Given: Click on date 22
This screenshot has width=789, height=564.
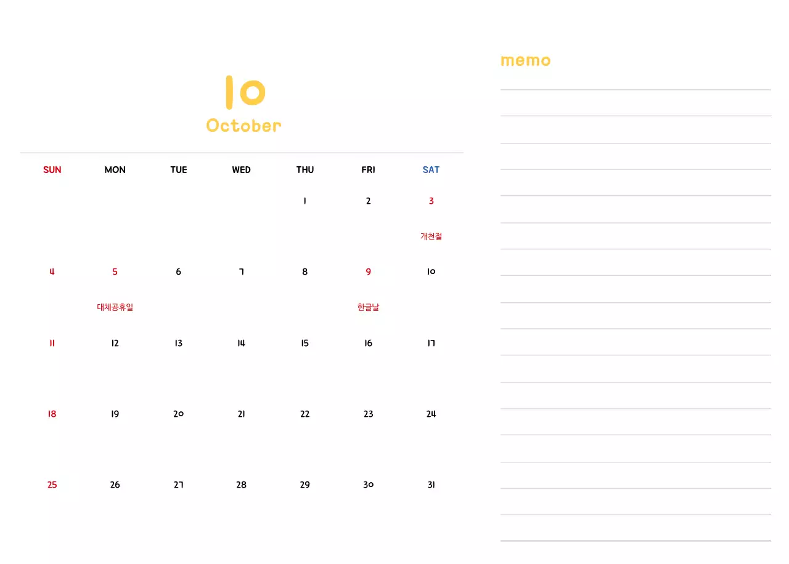Looking at the screenshot, I should point(305,414).
